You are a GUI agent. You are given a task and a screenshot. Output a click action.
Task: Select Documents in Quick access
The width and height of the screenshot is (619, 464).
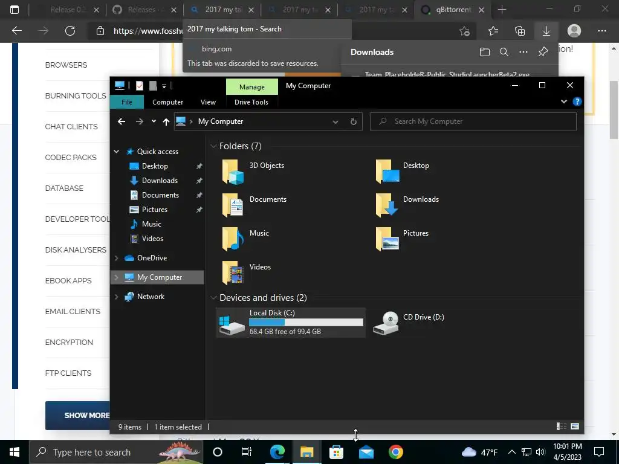pos(160,195)
